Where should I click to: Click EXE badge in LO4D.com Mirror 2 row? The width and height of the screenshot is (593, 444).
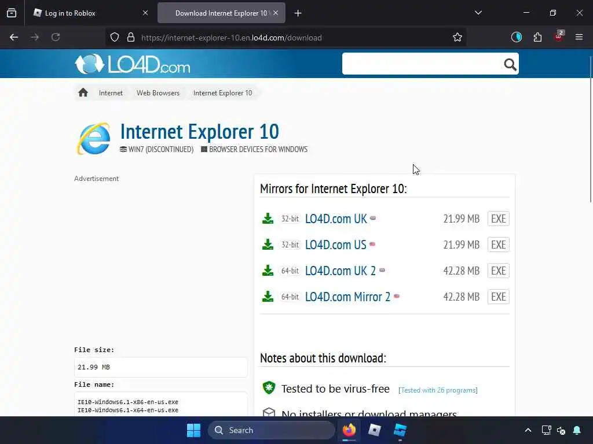(499, 297)
